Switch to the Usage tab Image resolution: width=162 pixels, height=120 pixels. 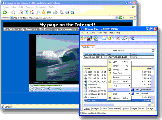click(150, 109)
